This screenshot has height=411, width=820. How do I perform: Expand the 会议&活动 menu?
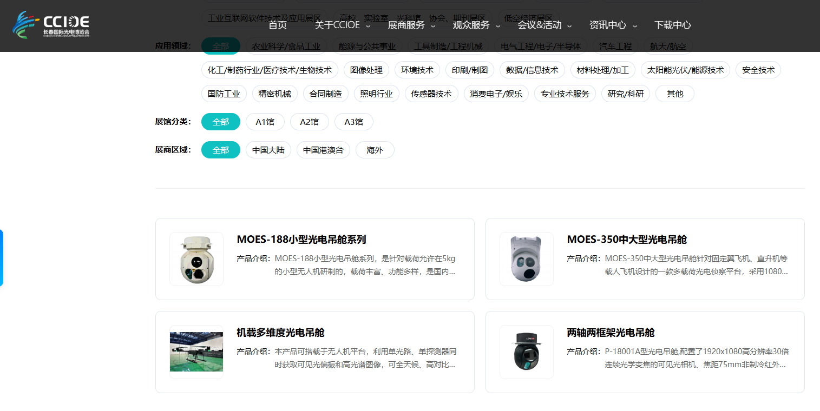click(x=545, y=25)
